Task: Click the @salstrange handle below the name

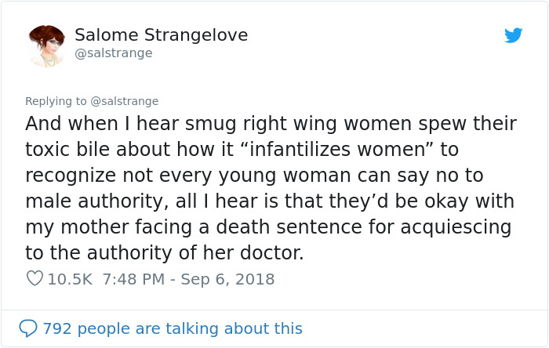Action: click(x=113, y=53)
